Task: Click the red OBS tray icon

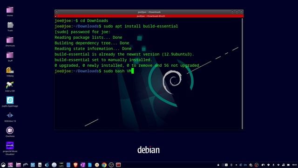Action: coord(257,165)
